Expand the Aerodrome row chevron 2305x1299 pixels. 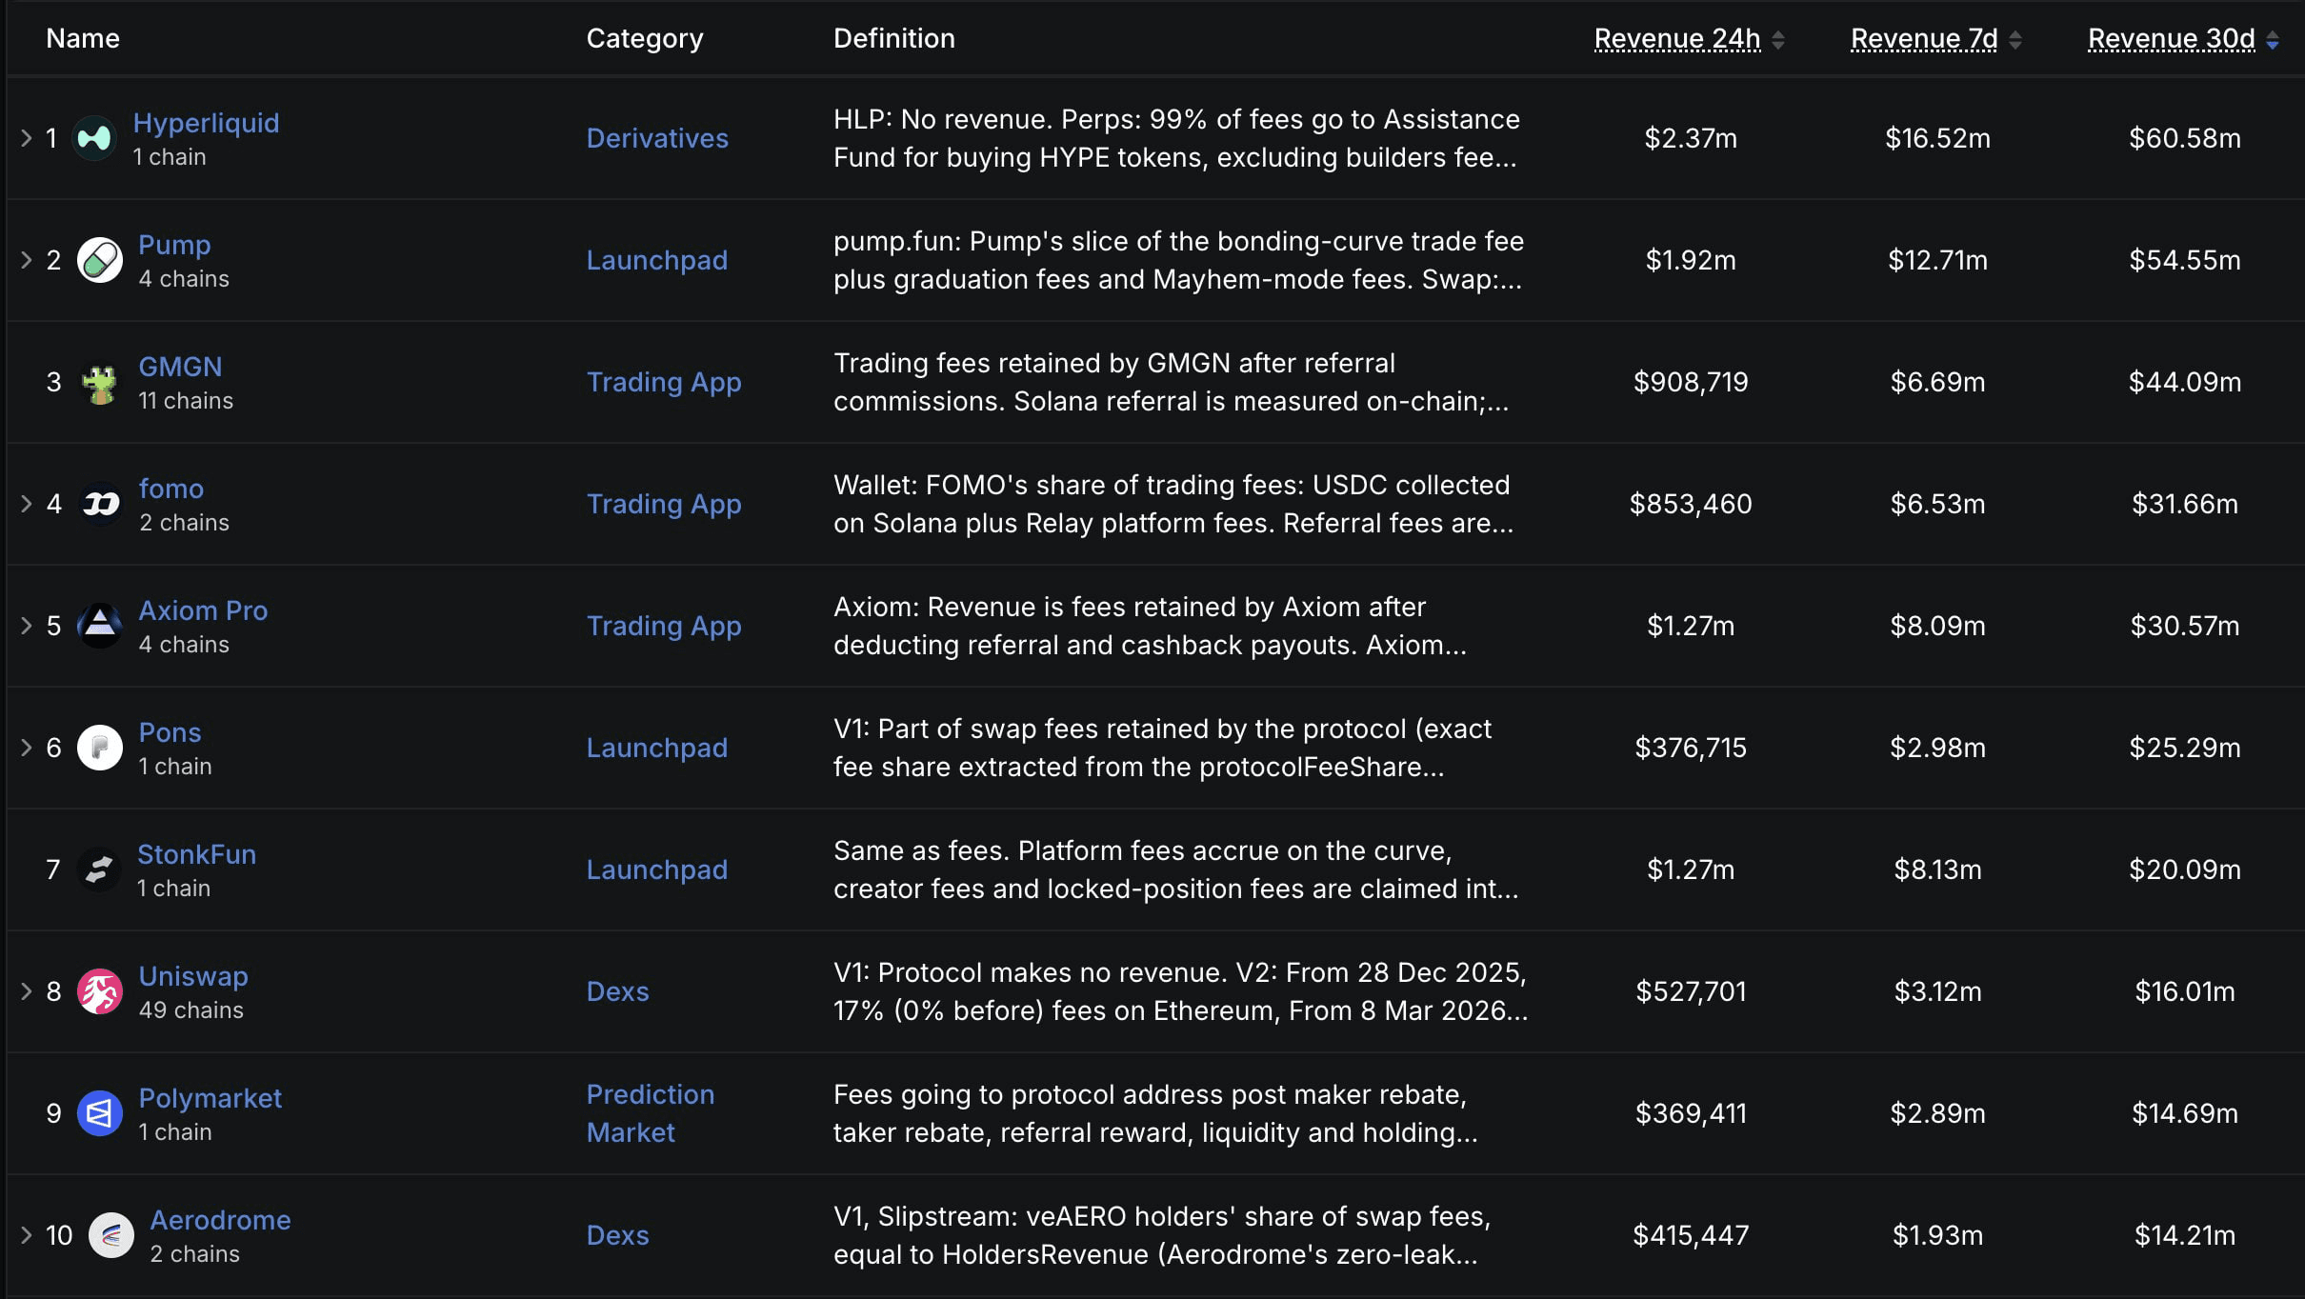(27, 1235)
